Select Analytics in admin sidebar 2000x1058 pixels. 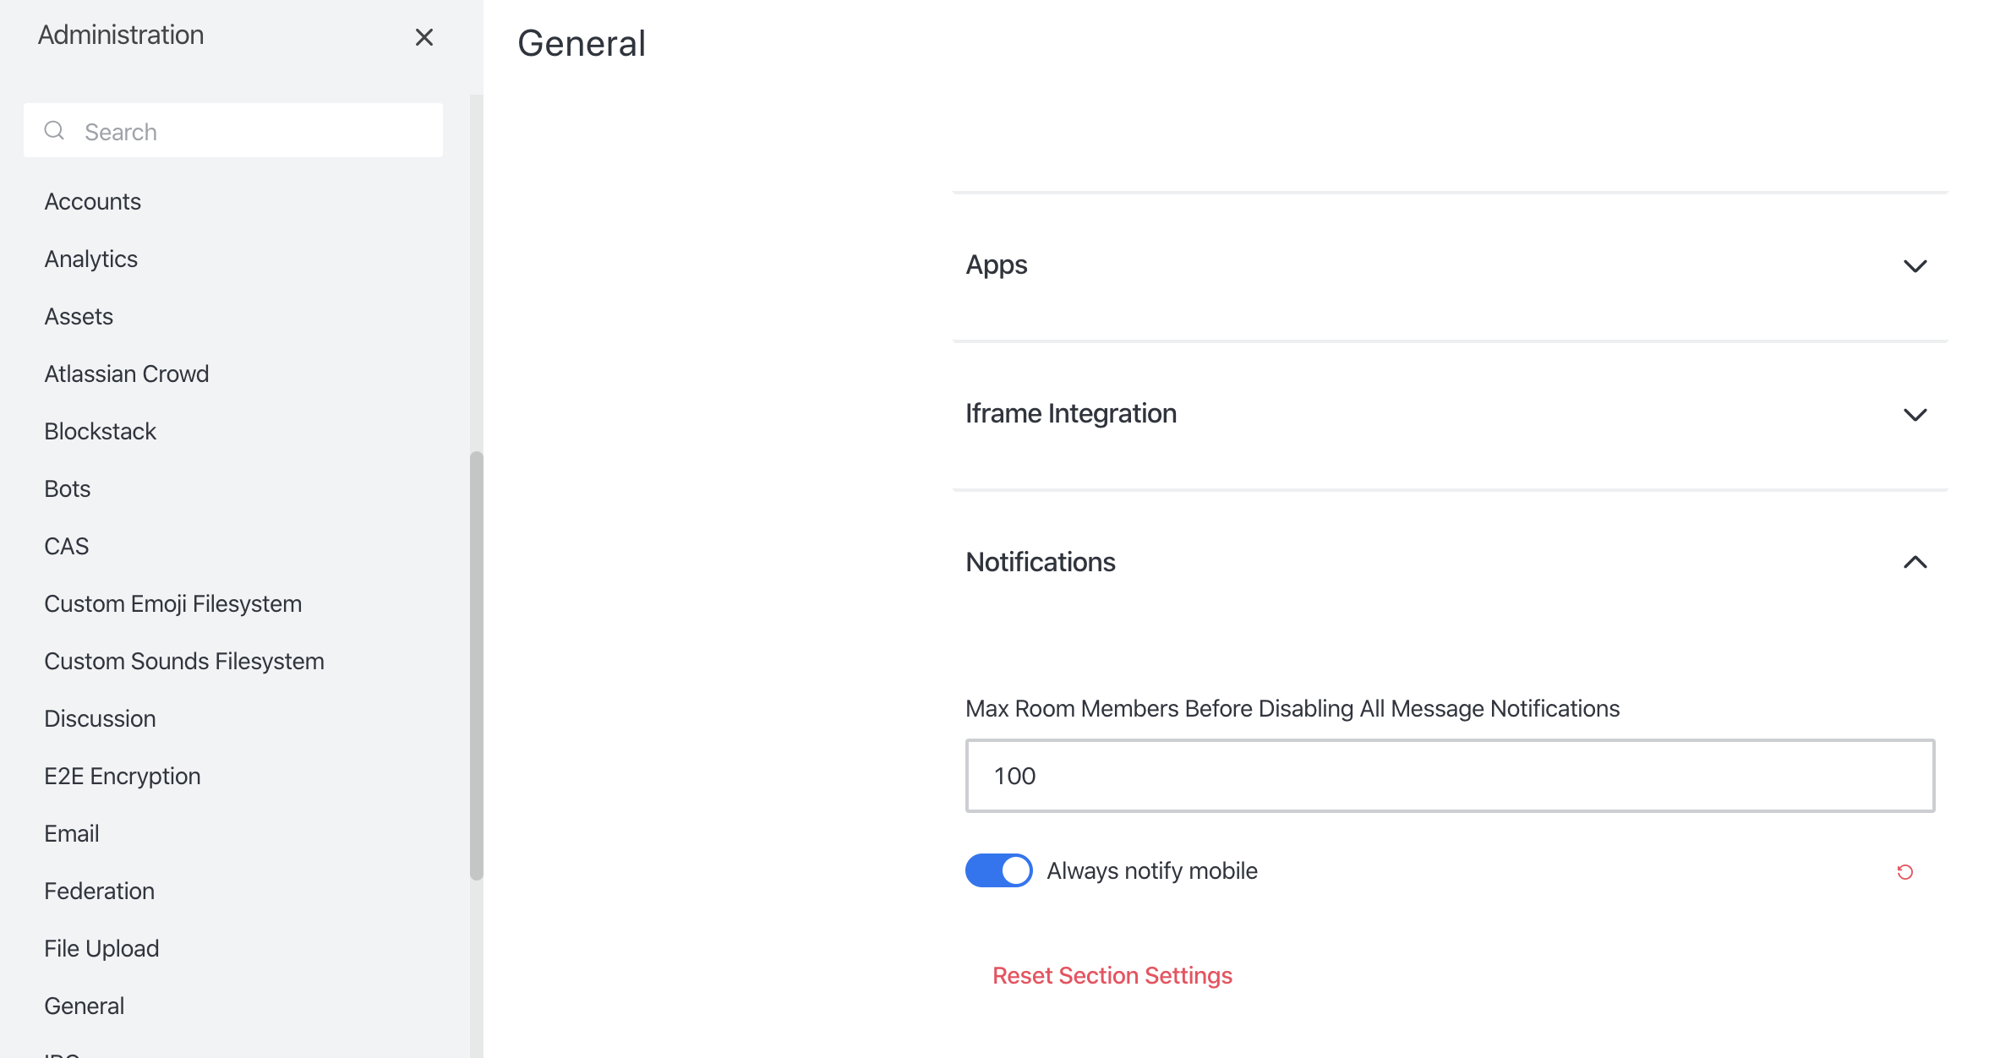91,259
